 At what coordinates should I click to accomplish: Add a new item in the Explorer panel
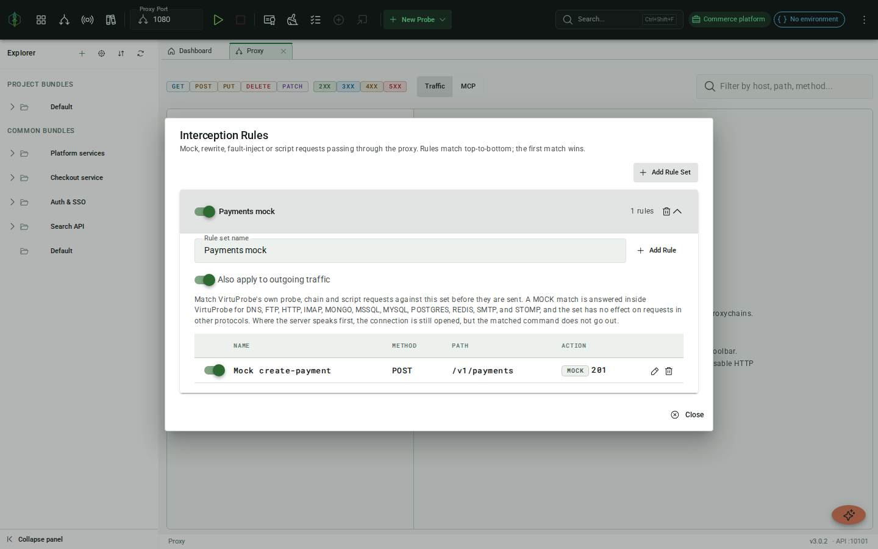82,53
